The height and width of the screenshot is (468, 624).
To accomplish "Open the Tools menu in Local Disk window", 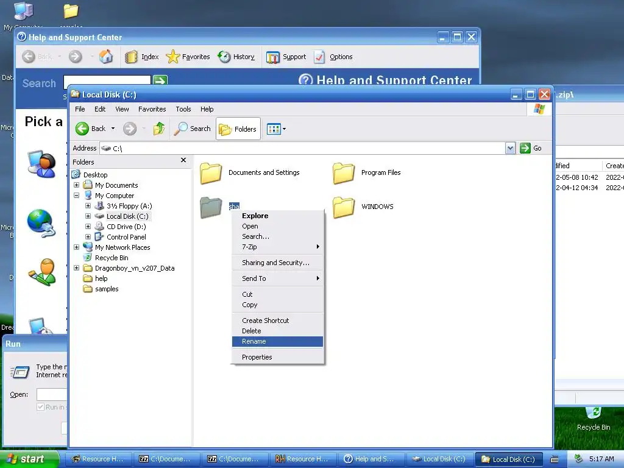I will click(x=183, y=109).
